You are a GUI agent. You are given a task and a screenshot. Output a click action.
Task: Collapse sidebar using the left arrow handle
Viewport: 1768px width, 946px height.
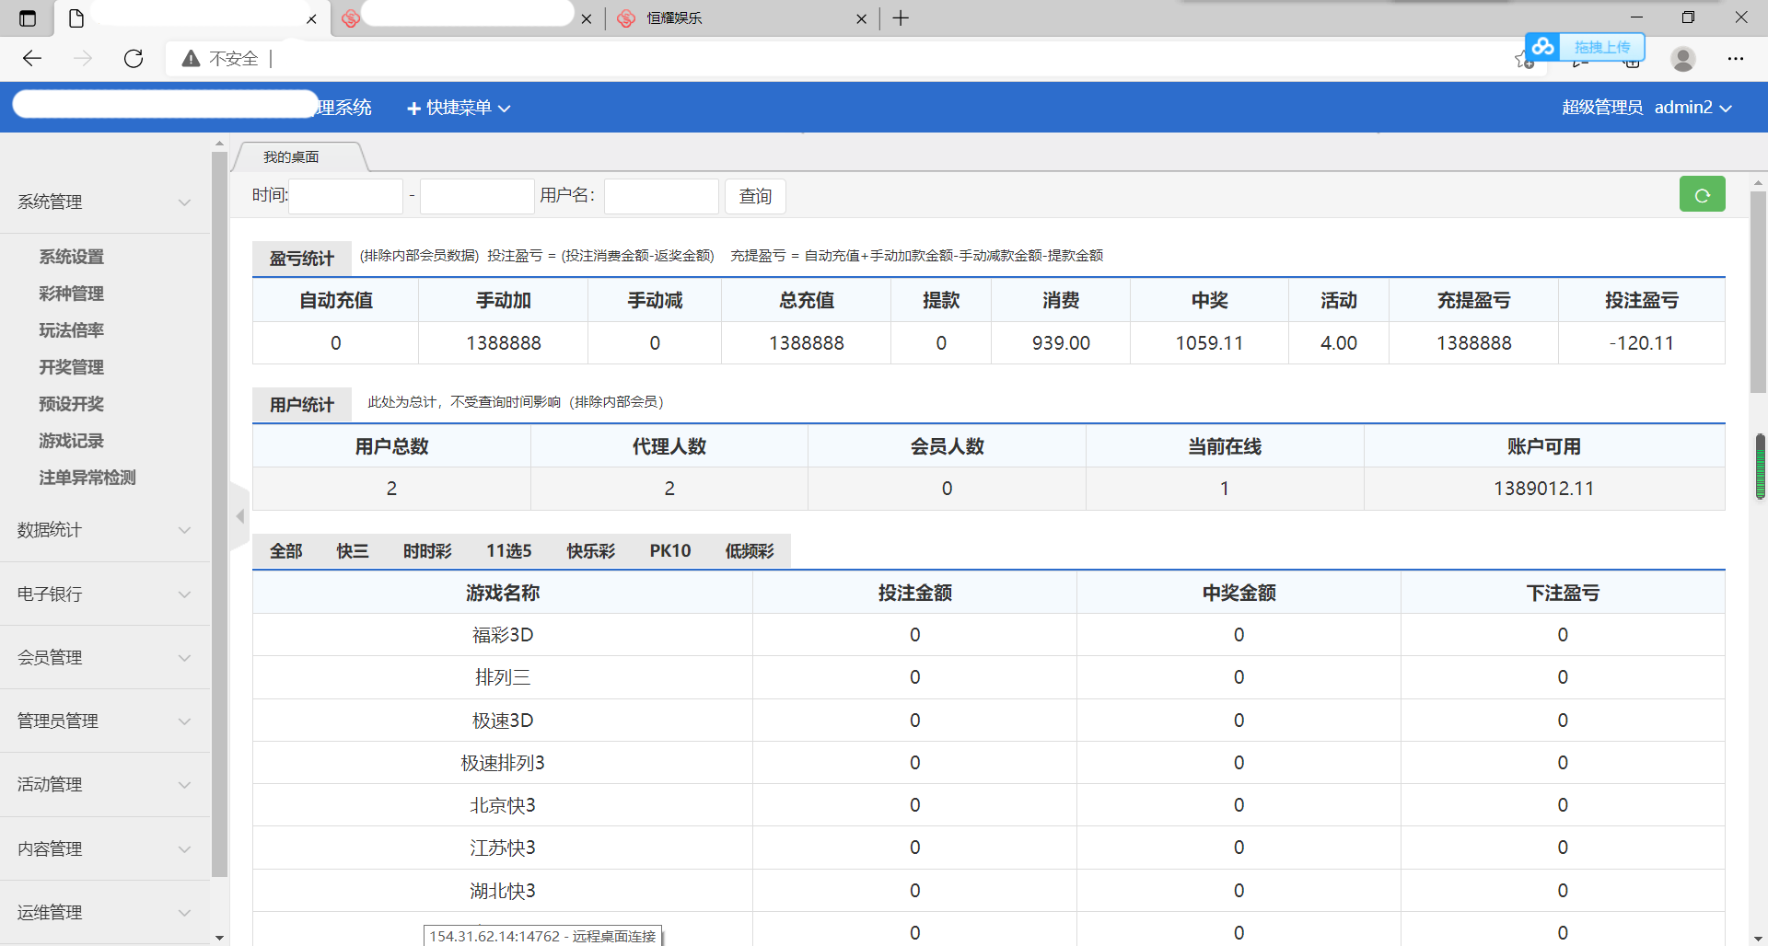(240, 516)
